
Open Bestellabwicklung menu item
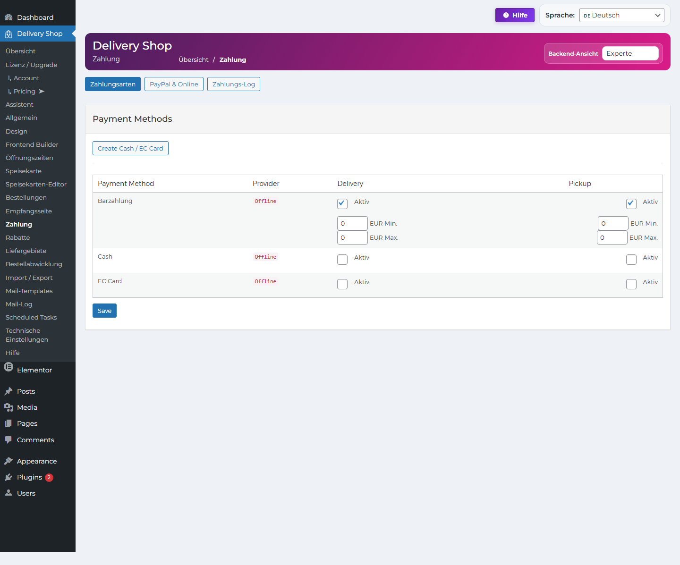pyautogui.click(x=34, y=264)
